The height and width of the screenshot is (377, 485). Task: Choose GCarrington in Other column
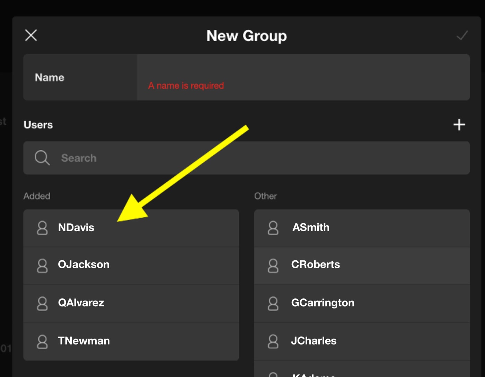(x=362, y=303)
